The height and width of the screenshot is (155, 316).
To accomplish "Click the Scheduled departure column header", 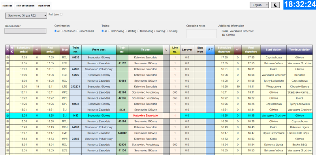I will coord(224,50).
